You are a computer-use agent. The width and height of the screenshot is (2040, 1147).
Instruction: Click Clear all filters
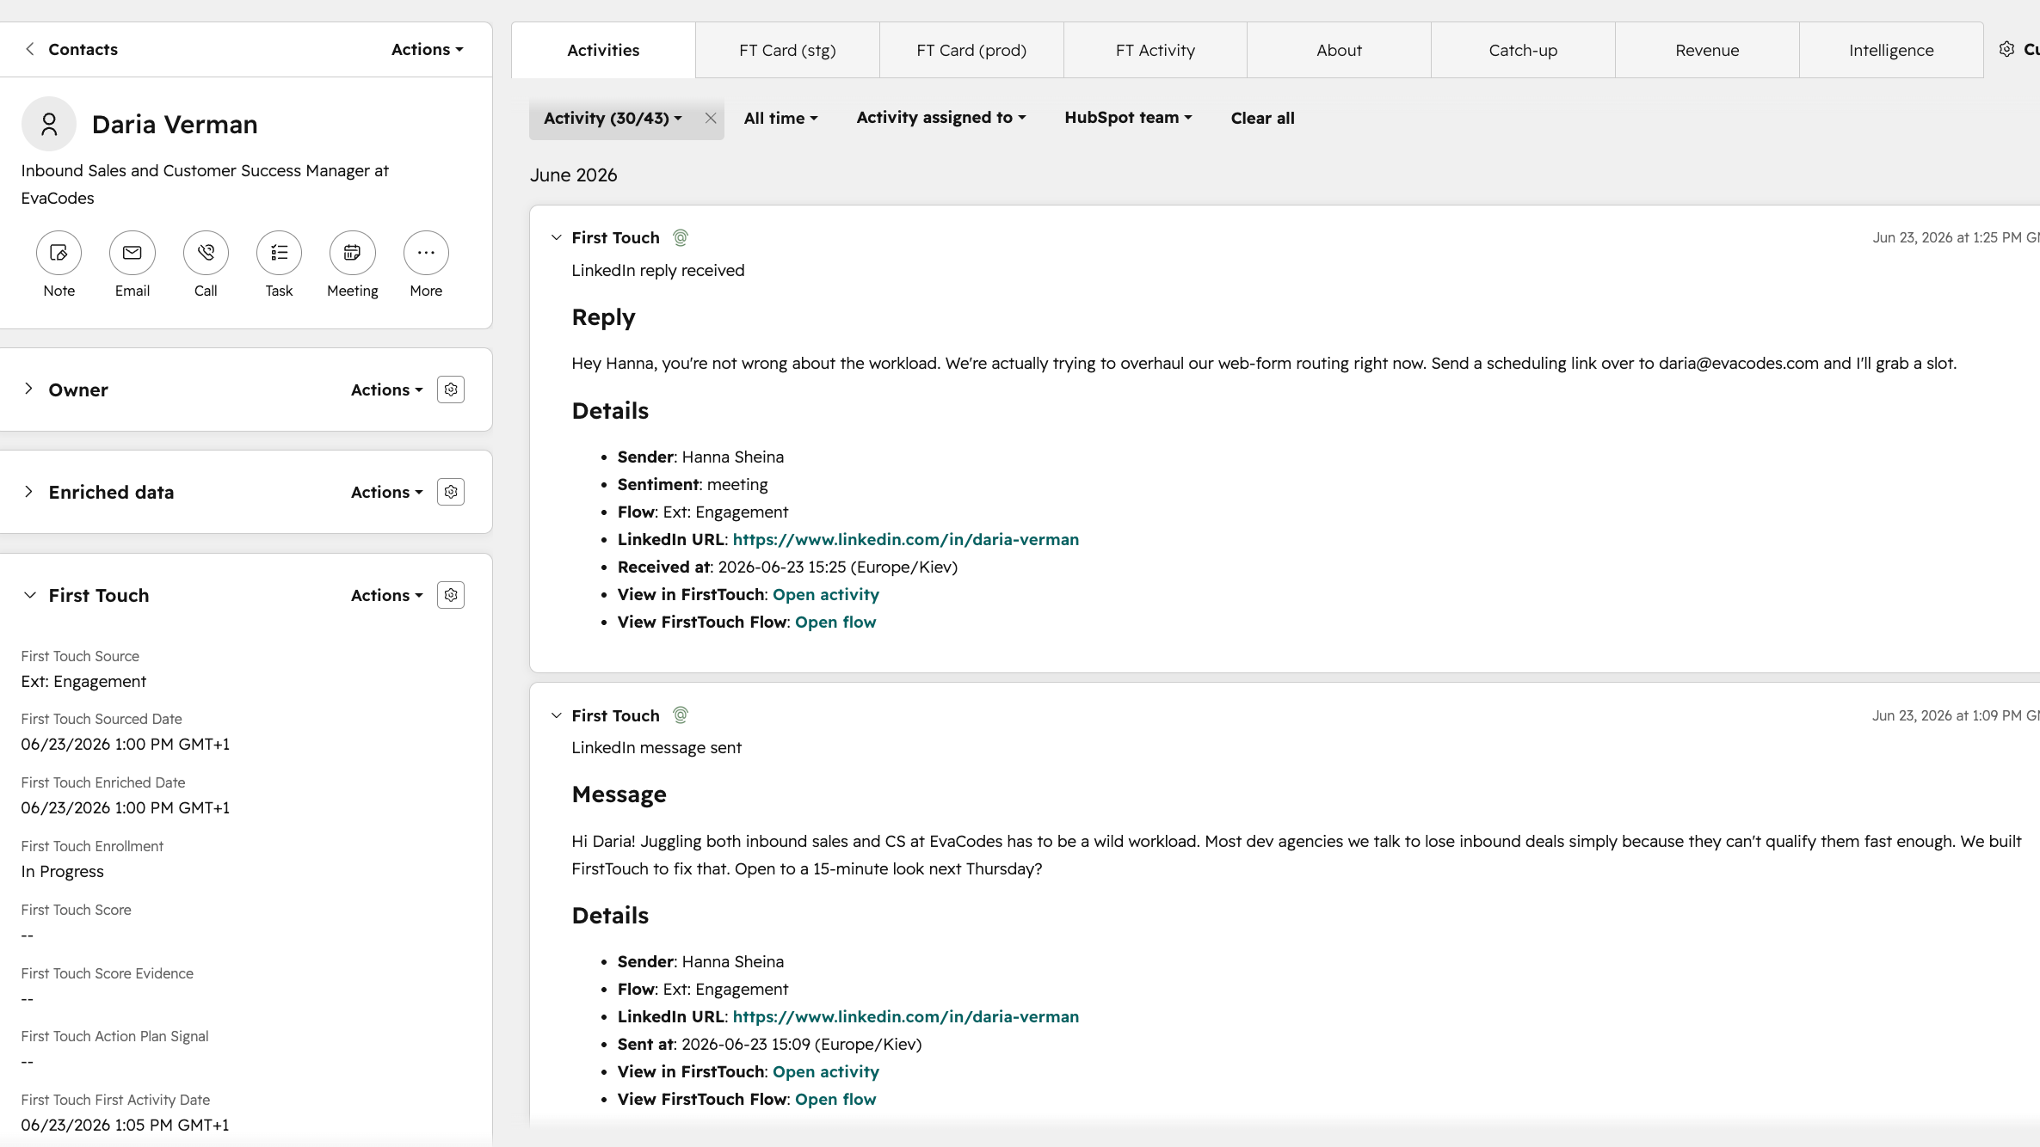(1262, 119)
